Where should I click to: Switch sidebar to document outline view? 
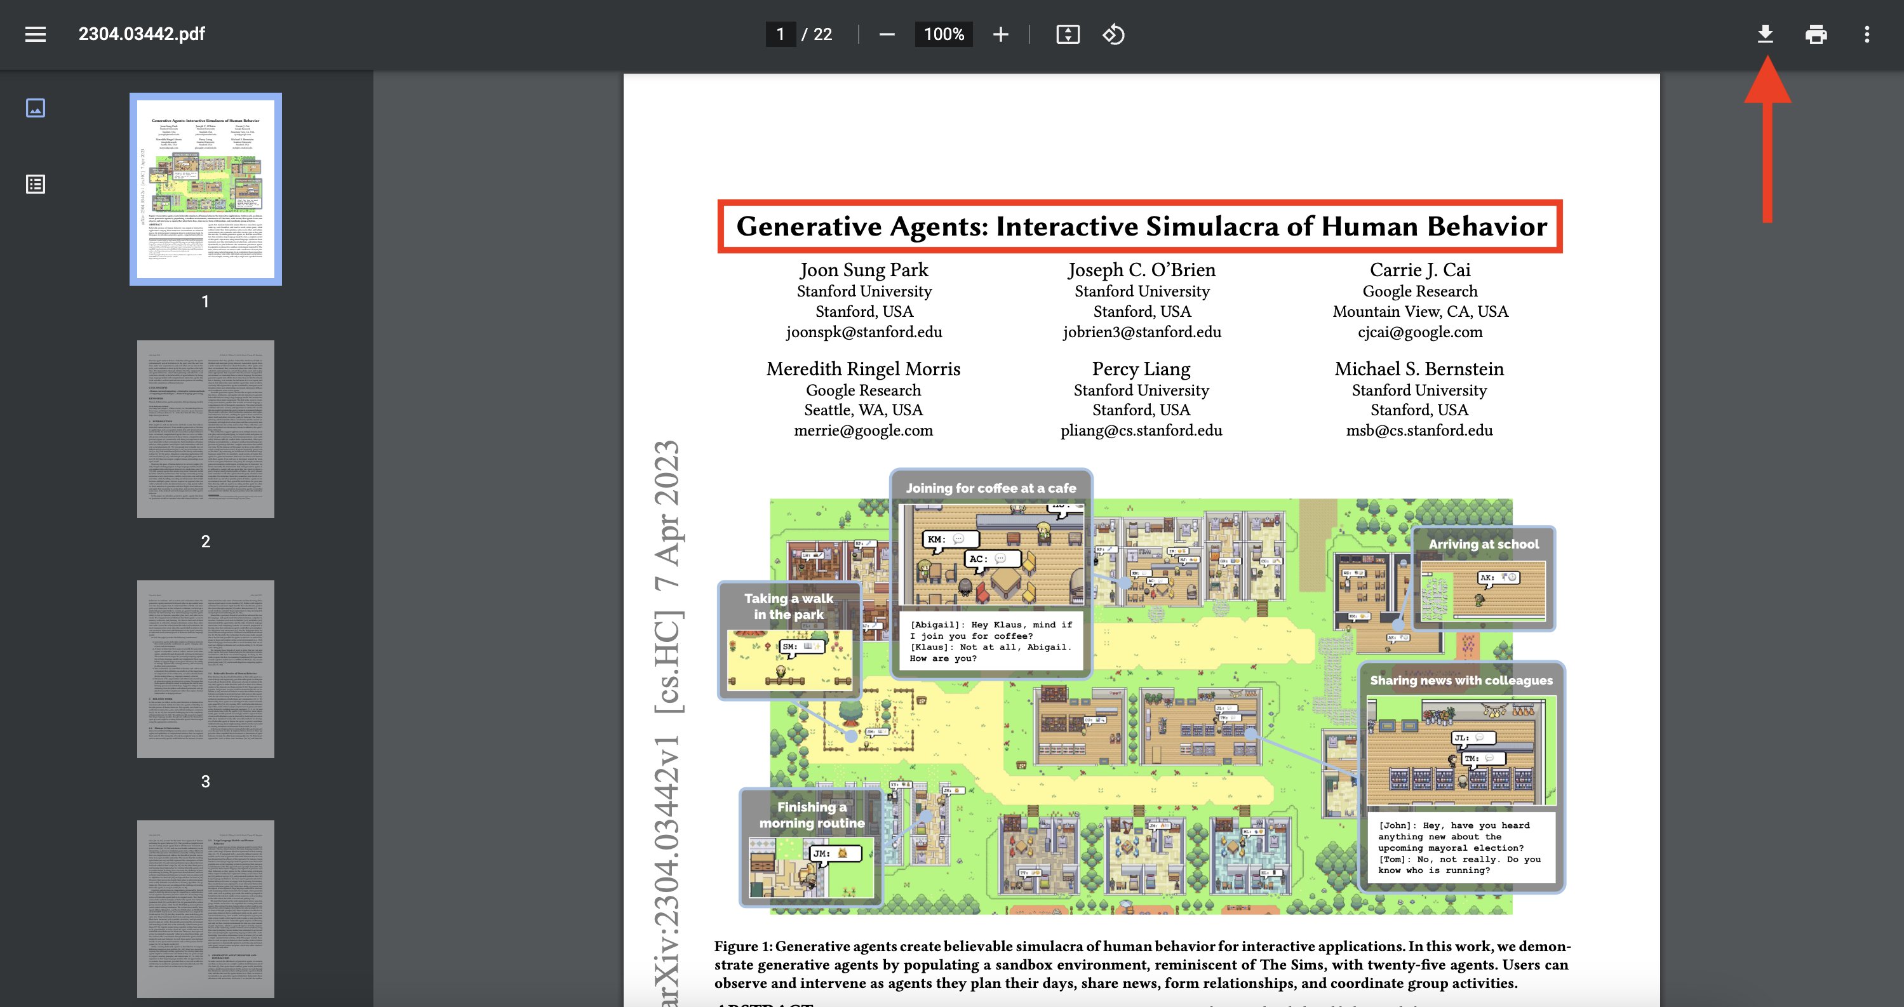click(36, 184)
